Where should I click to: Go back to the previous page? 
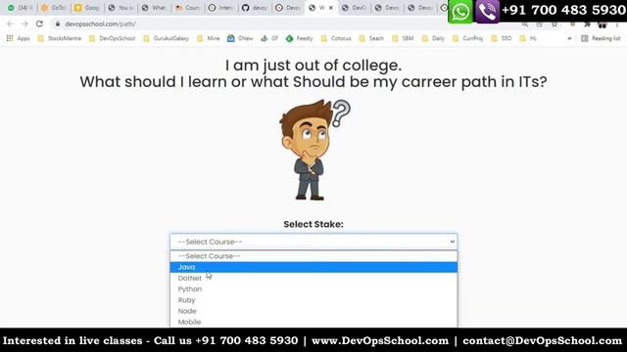pos(10,23)
